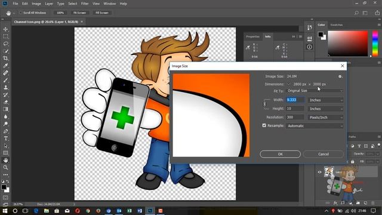382x215 pixels.
Task: Click the Fill Screen button
Action: [102, 13]
